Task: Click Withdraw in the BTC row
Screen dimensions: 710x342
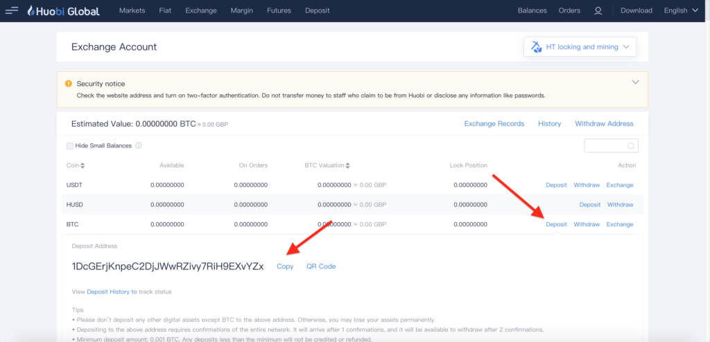Action: (x=587, y=224)
